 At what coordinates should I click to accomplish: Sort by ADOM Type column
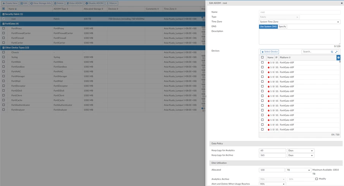61,9
